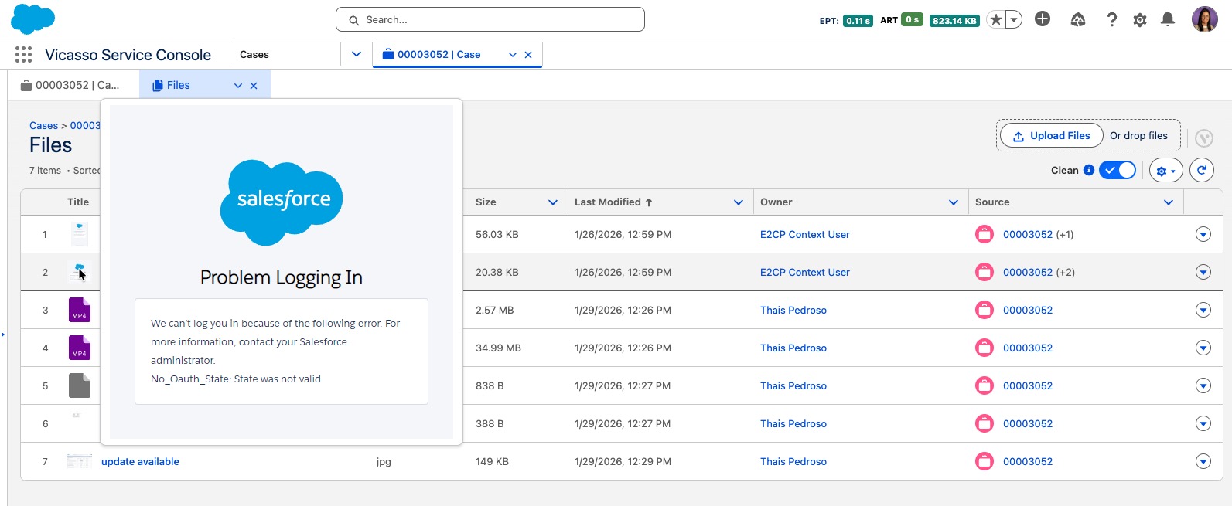Open the E2CP Context User link for the 56.03 KB file
This screenshot has height=506, width=1232.
(x=804, y=234)
